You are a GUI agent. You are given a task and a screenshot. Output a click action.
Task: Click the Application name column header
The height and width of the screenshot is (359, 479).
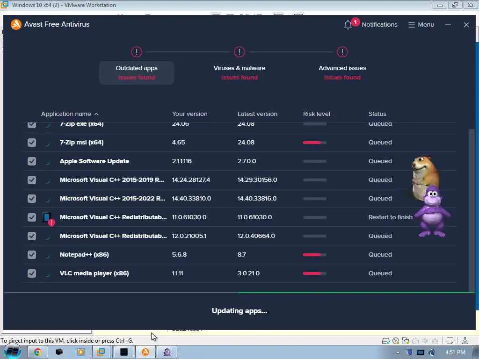[66, 114]
